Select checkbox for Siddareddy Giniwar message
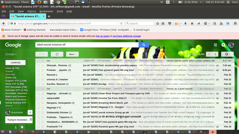239x134 pixels. point(38,113)
